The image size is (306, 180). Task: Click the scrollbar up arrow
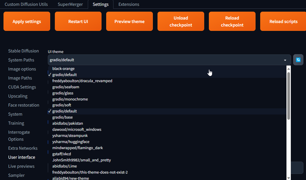[288, 69]
